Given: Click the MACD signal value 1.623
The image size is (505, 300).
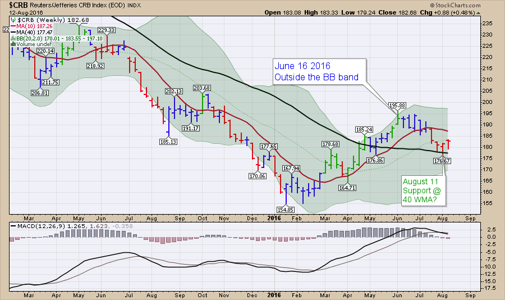Looking at the screenshot, I should 99,226.
